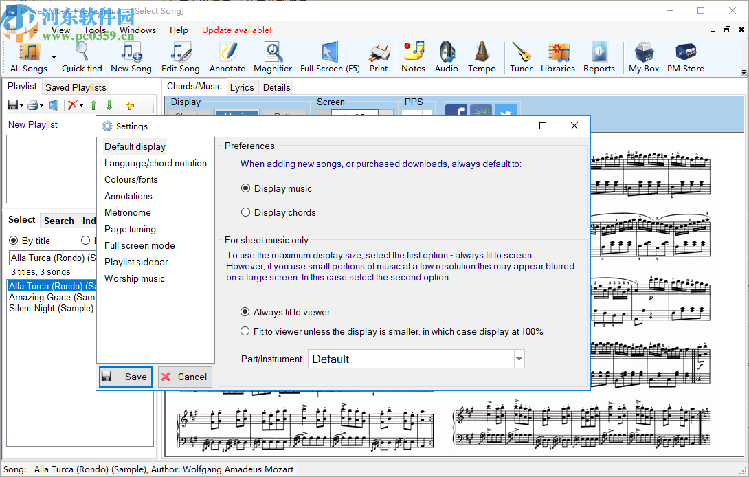
Task: Click the playlist printer icon
Action: point(33,105)
